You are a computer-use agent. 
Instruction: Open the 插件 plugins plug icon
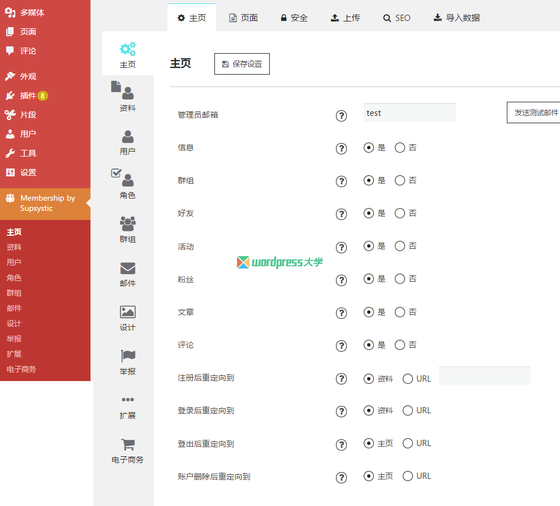pos(10,96)
